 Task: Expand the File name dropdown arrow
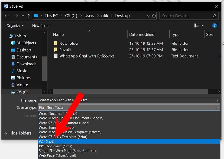[217, 100]
